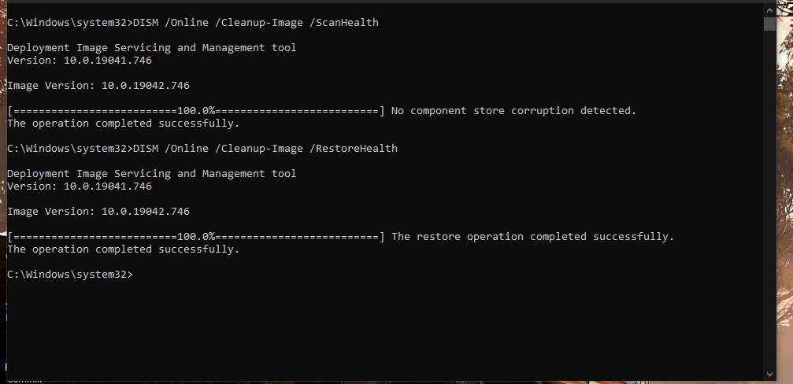This screenshot has width=793, height=384.
Task: Click the RestoreHealth 100.0% progress bar
Action: [196, 237]
